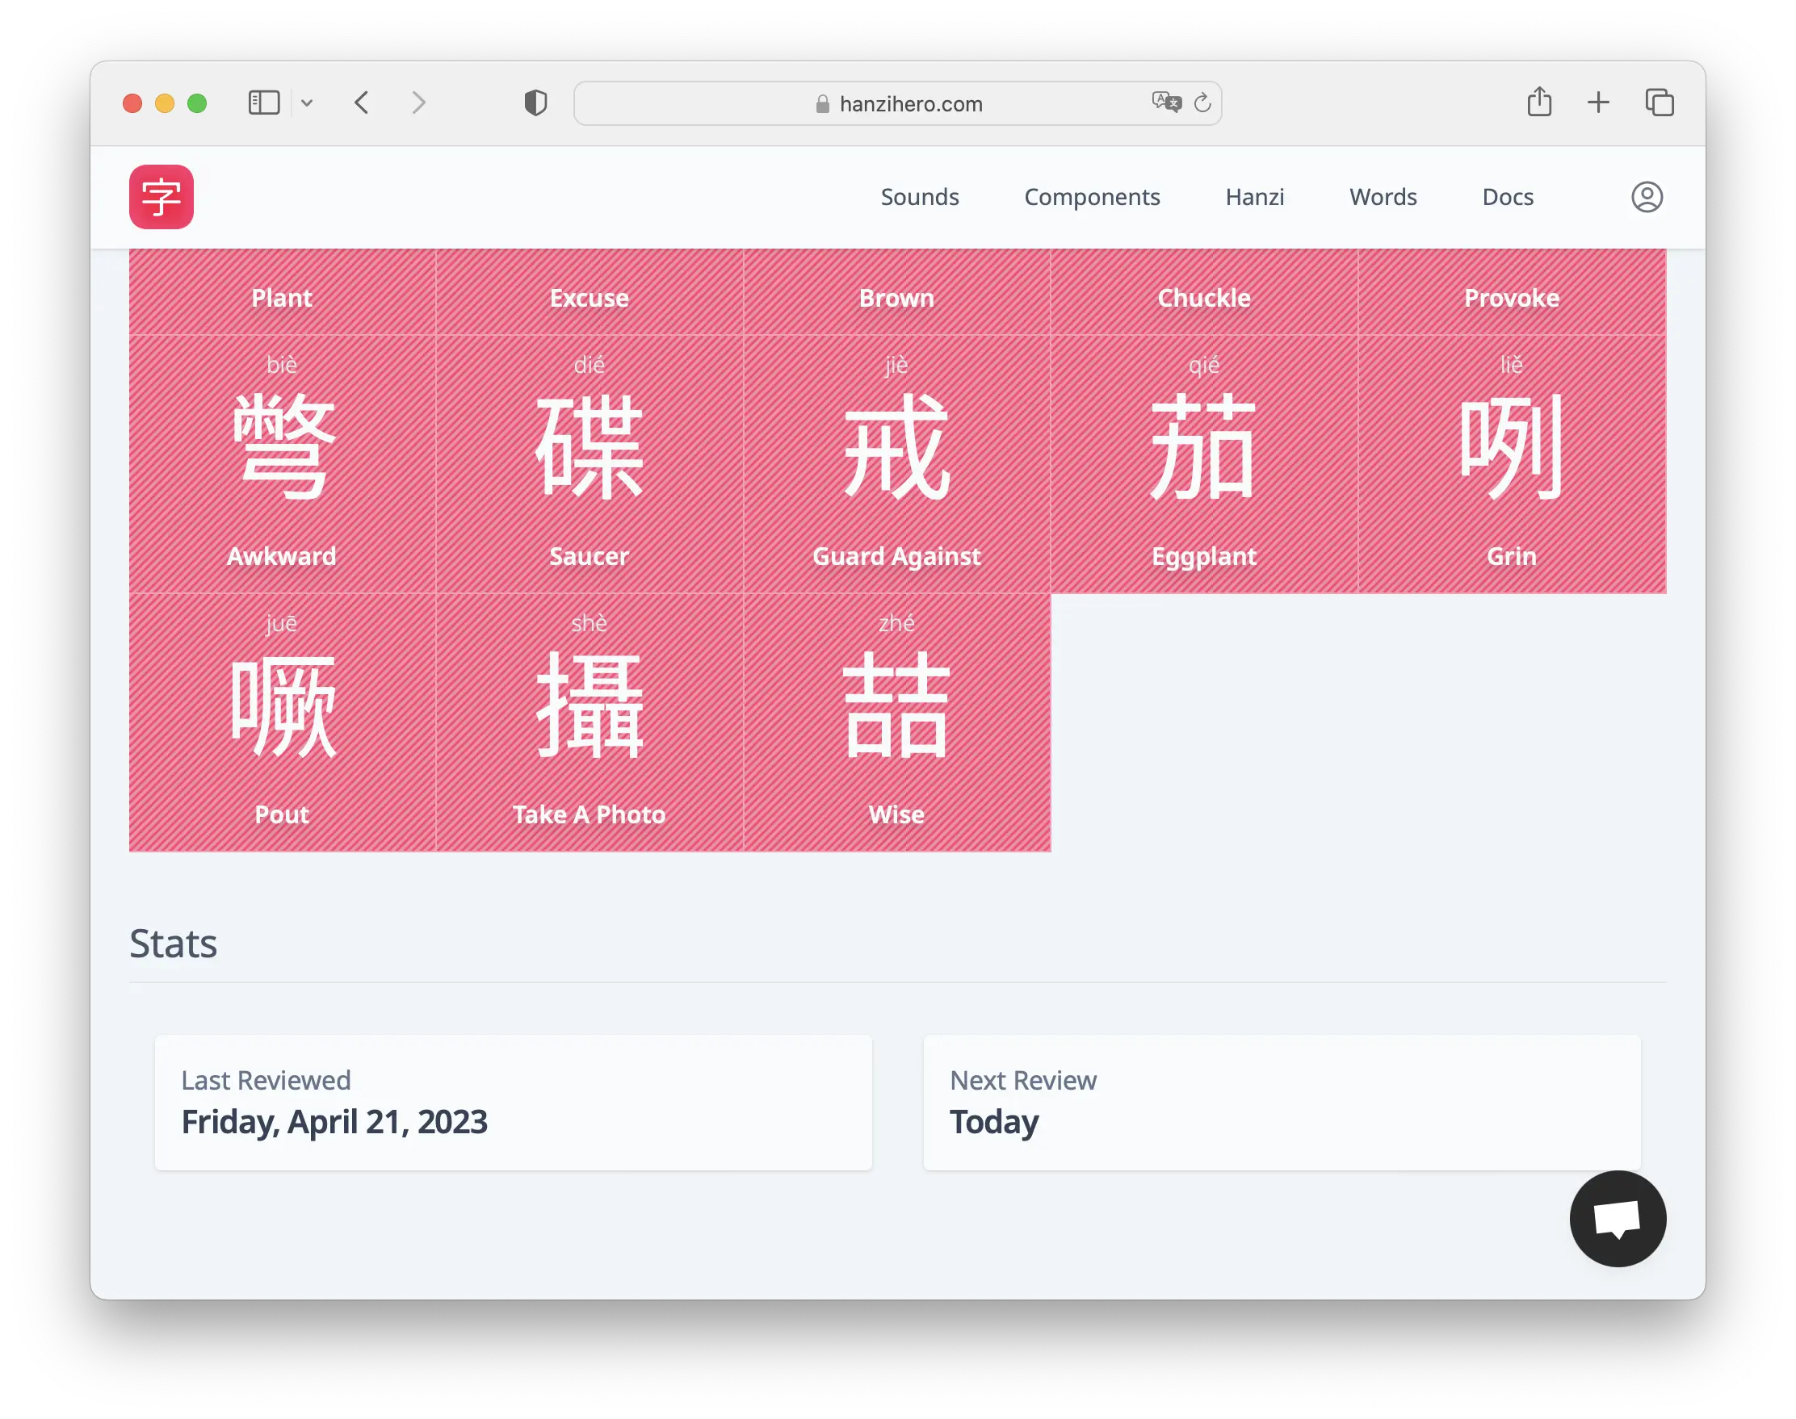The width and height of the screenshot is (1796, 1419).
Task: Expand the sidebar options chevron
Action: [x=307, y=103]
